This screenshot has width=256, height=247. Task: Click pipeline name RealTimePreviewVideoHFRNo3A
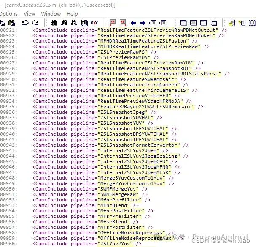coord(140,101)
